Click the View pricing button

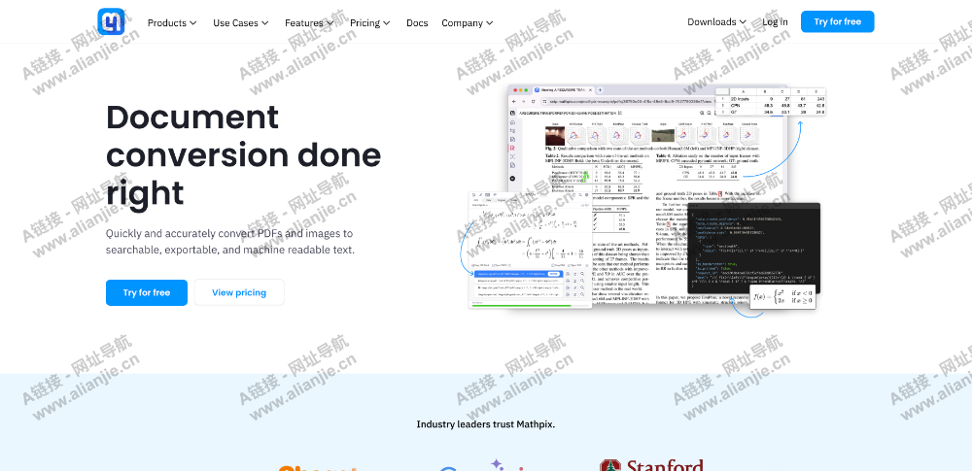coord(239,292)
